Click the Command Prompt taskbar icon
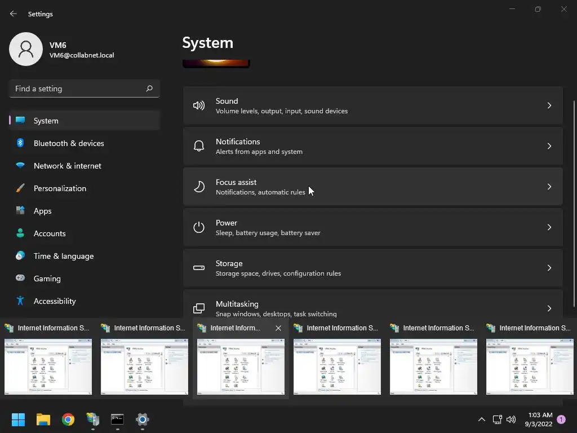This screenshot has width=577, height=433. click(117, 419)
